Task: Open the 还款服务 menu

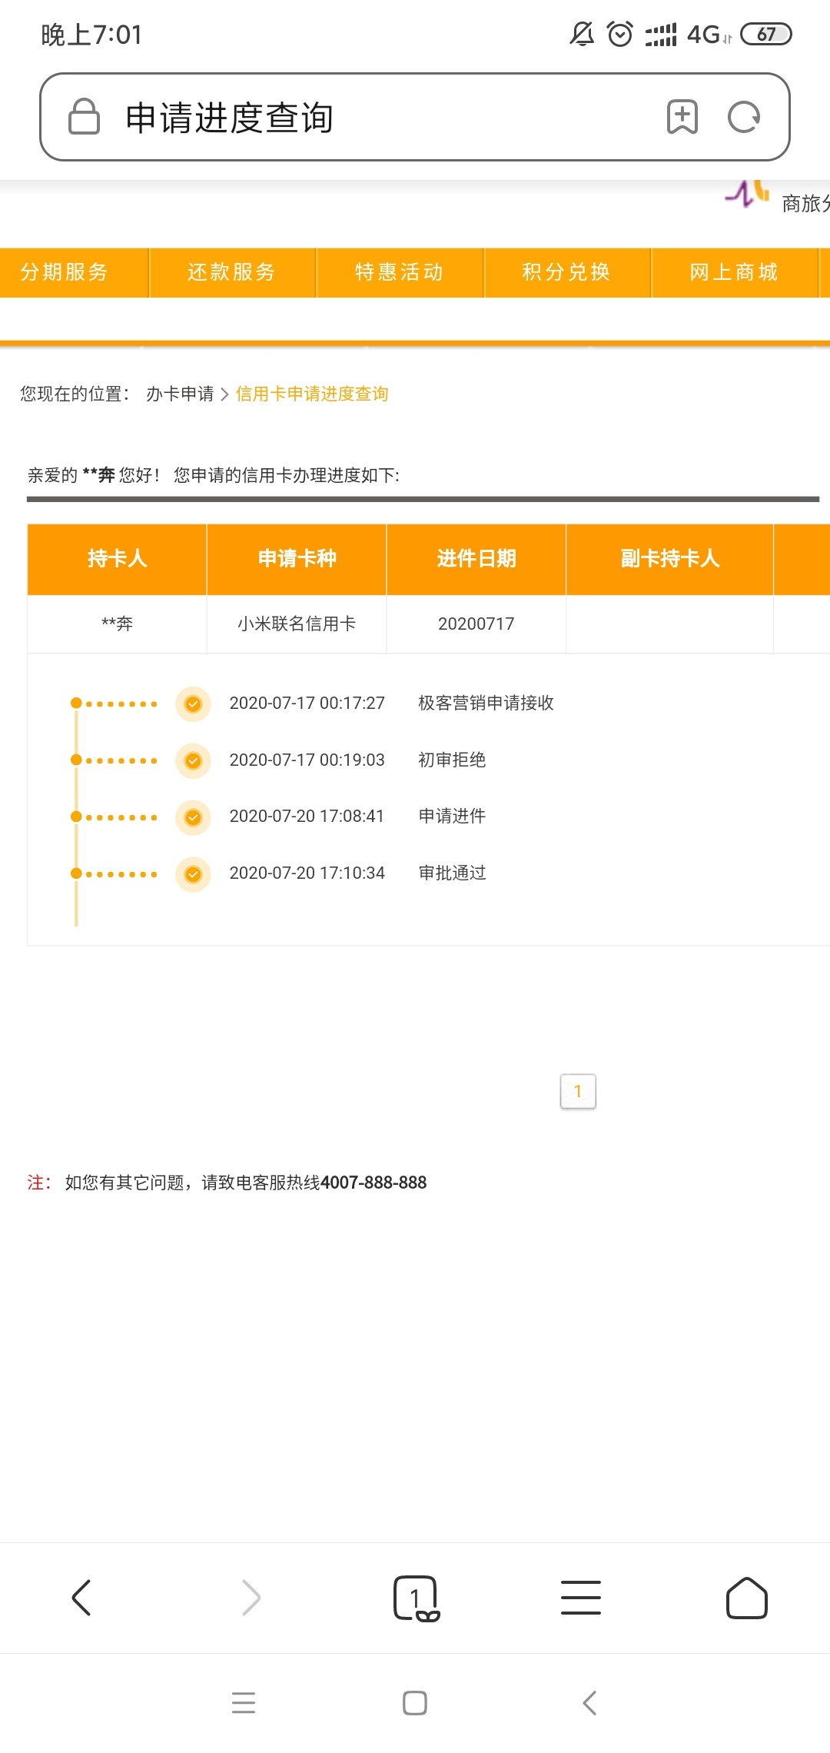Action: pyautogui.click(x=232, y=272)
